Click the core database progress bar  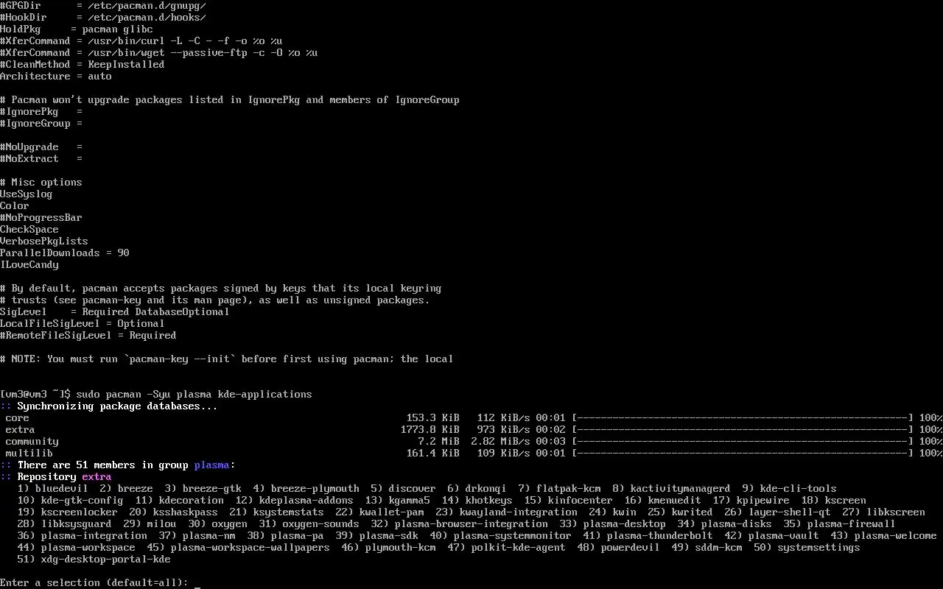743,418
